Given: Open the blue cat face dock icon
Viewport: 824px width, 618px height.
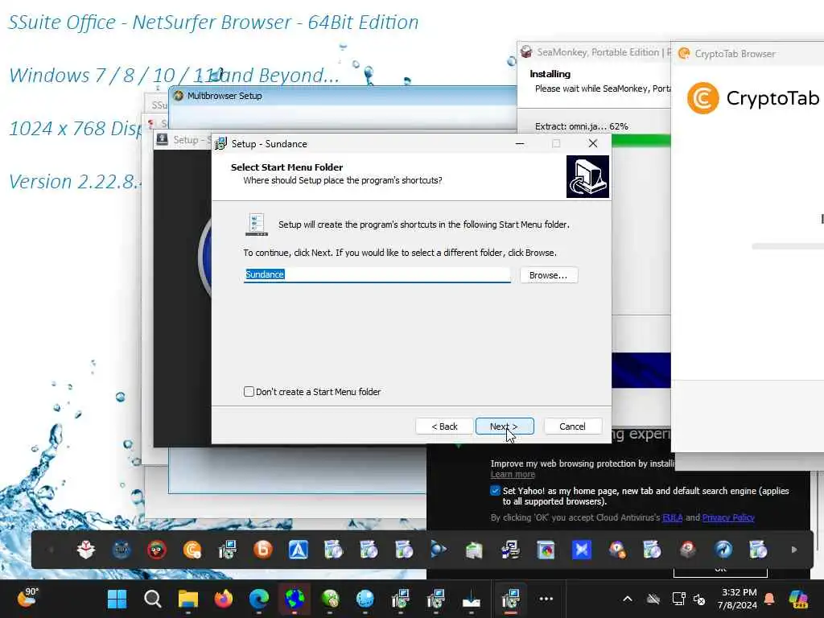Looking at the screenshot, I should pos(122,550).
